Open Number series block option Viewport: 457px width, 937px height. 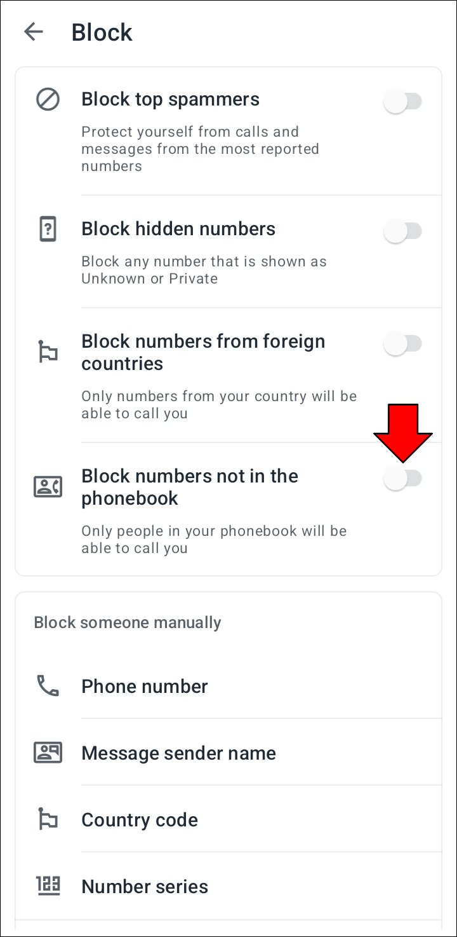point(145,887)
